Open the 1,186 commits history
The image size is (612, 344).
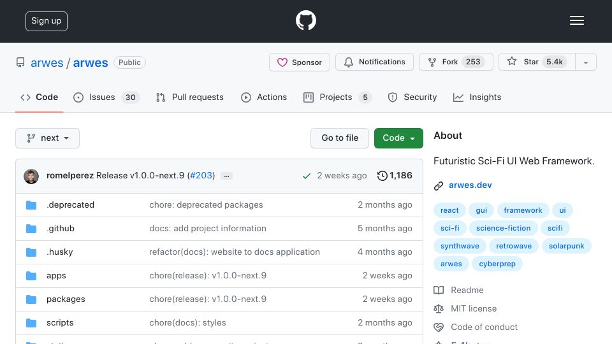(395, 176)
